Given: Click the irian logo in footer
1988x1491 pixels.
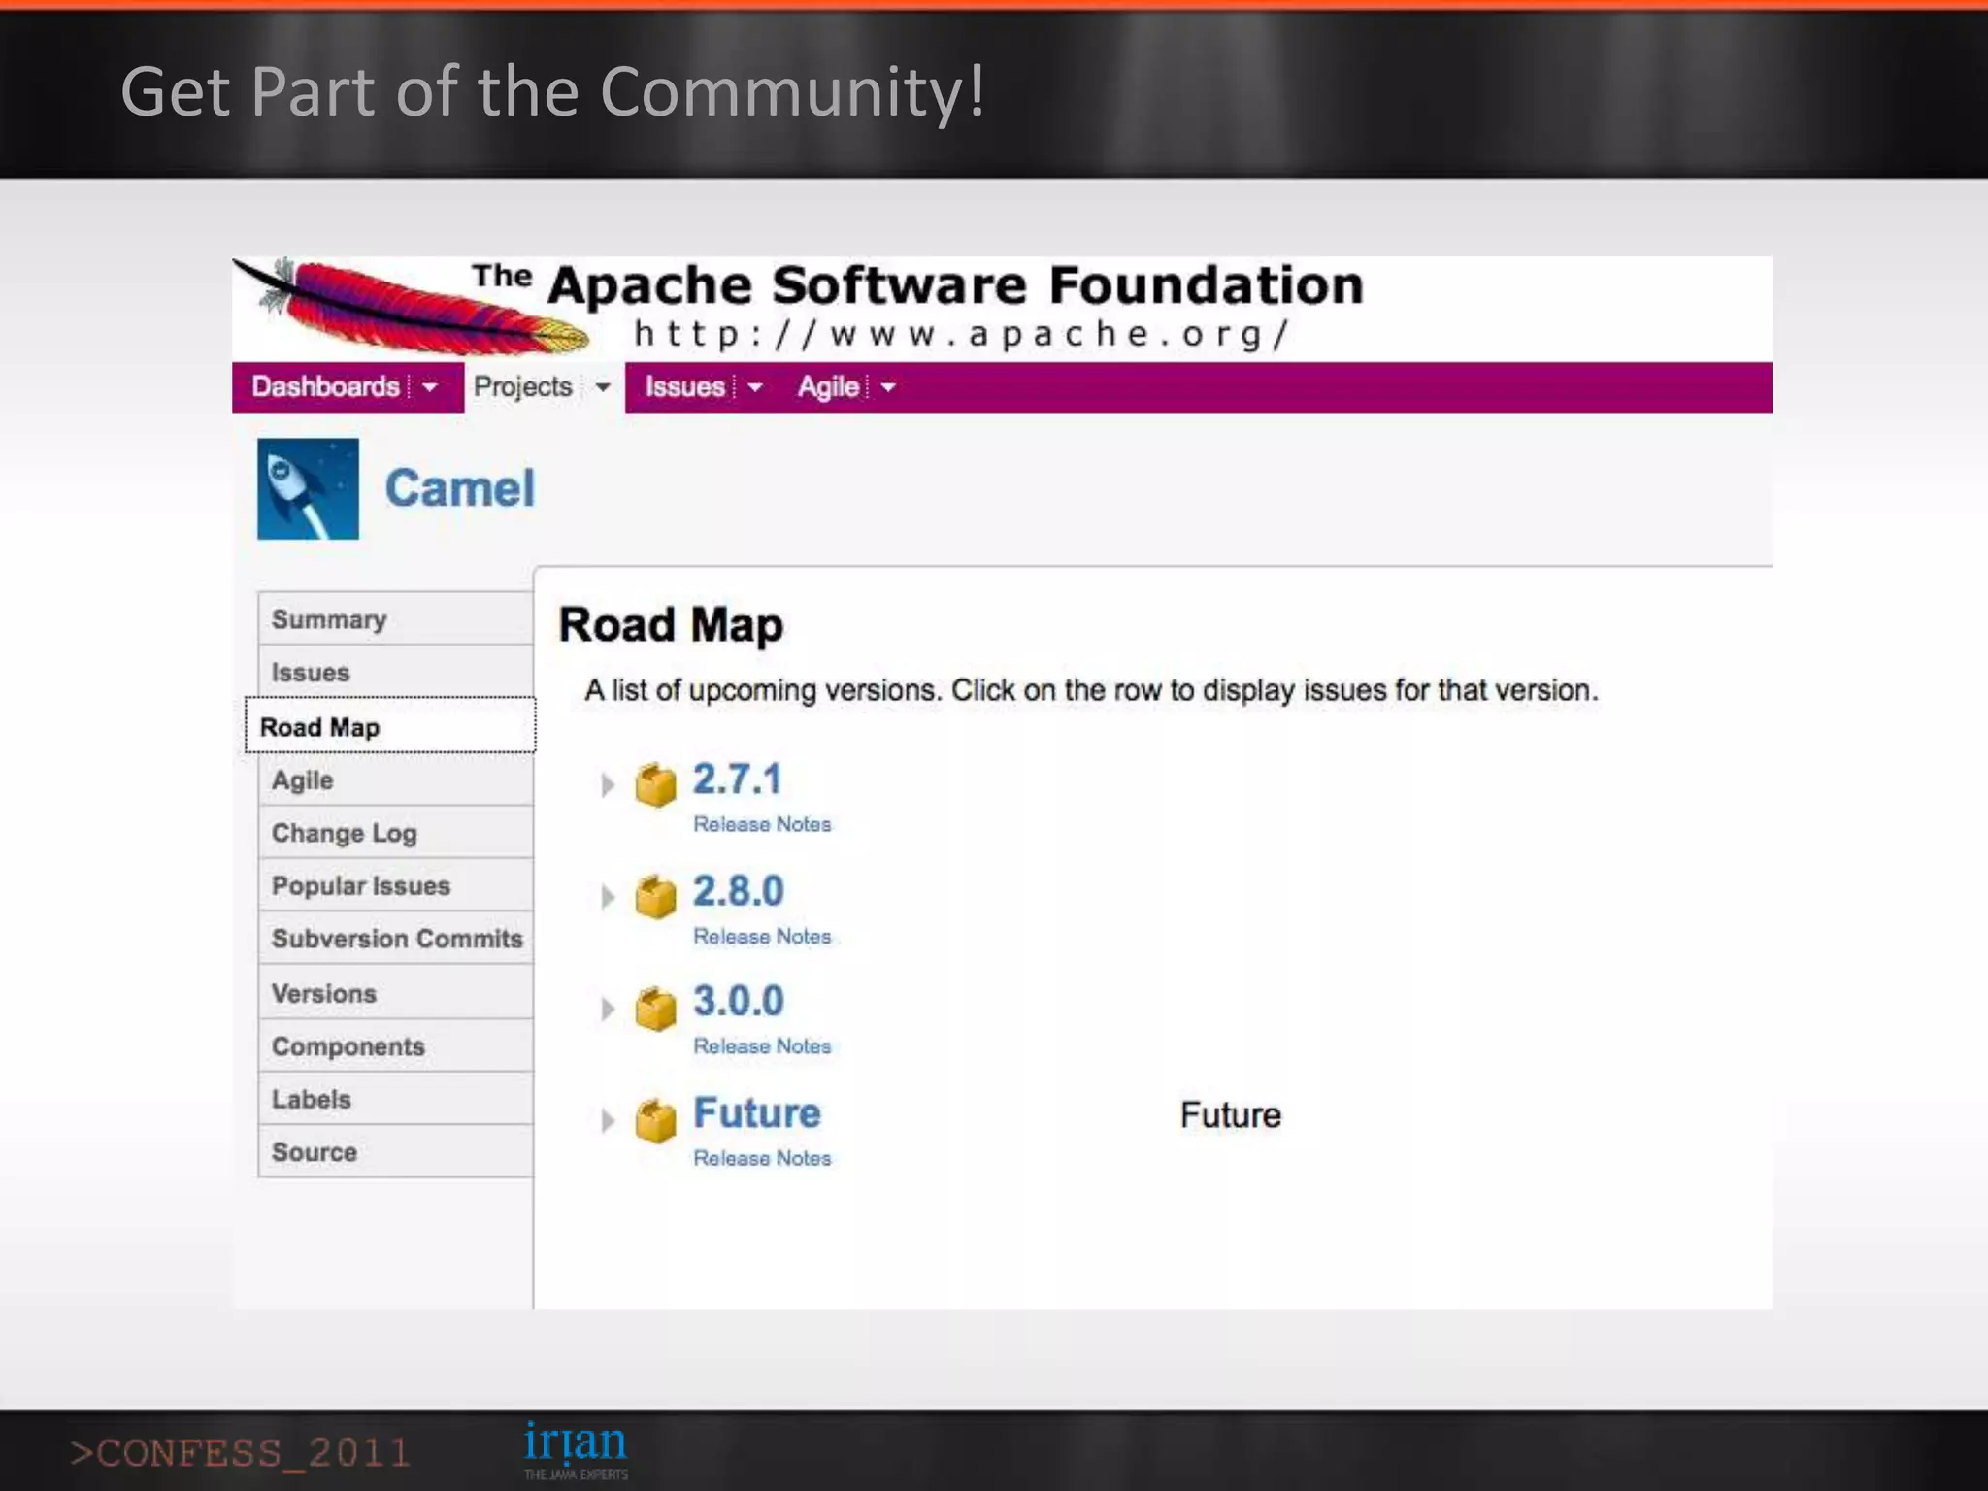Looking at the screenshot, I should click(x=576, y=1448).
